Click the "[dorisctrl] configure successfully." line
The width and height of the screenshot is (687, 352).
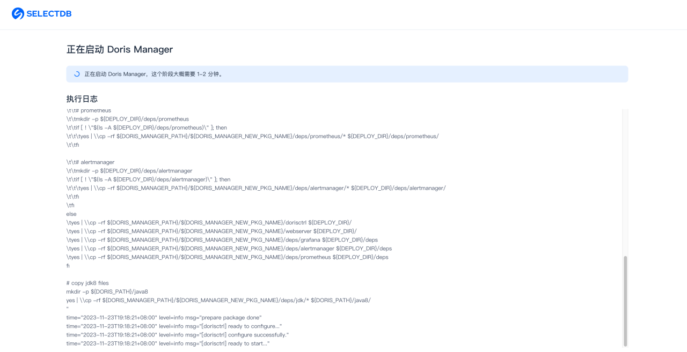pos(178,335)
